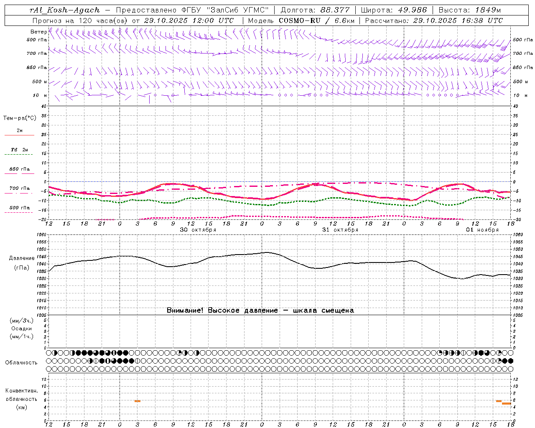The image size is (535, 428).
Task: Click the Осадки precipitation label
Action: point(22,329)
